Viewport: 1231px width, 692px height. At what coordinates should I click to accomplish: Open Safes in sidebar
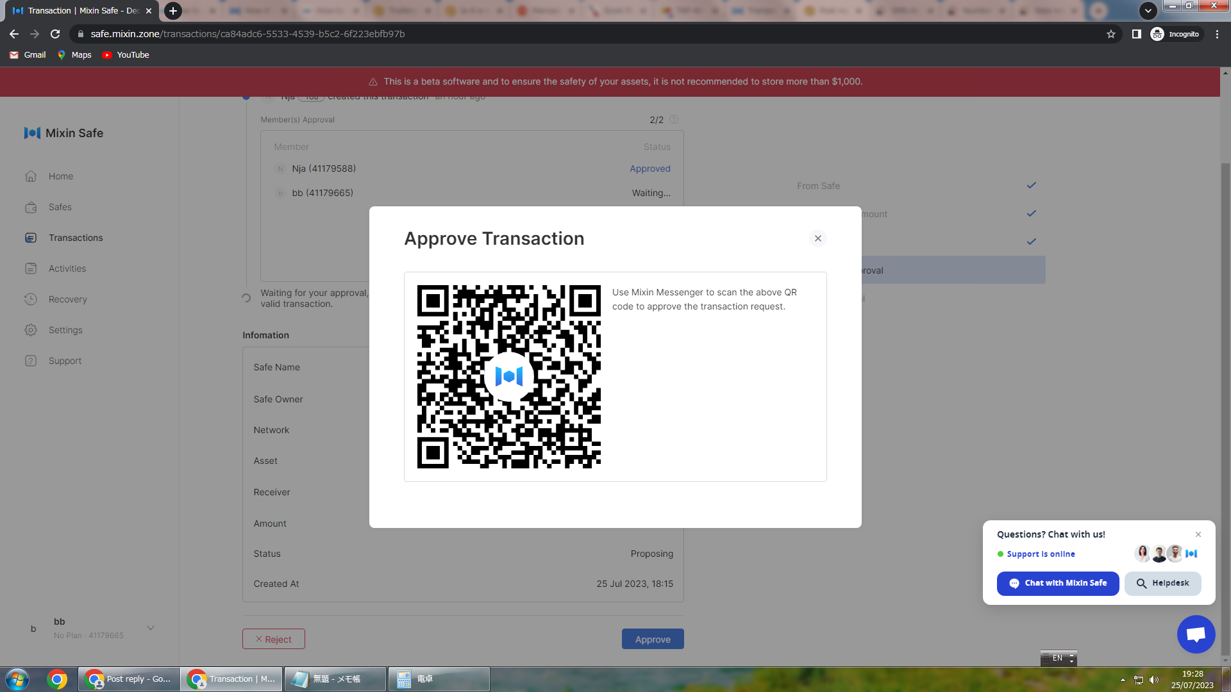60,207
